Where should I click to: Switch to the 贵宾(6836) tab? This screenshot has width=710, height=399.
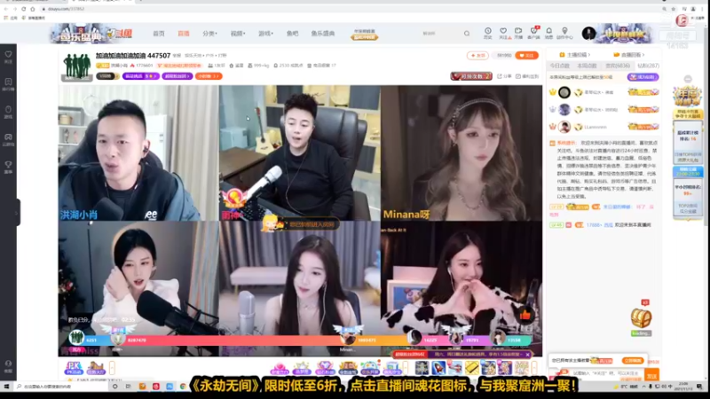(618, 66)
